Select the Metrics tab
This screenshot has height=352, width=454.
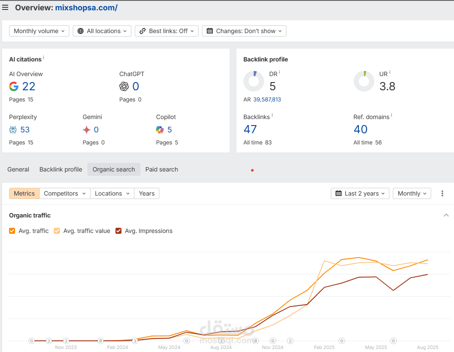click(x=24, y=193)
